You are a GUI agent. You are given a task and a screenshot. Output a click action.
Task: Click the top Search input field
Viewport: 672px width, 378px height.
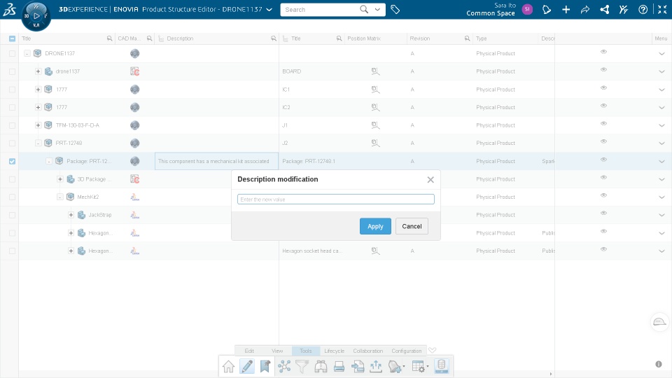tap(320, 9)
